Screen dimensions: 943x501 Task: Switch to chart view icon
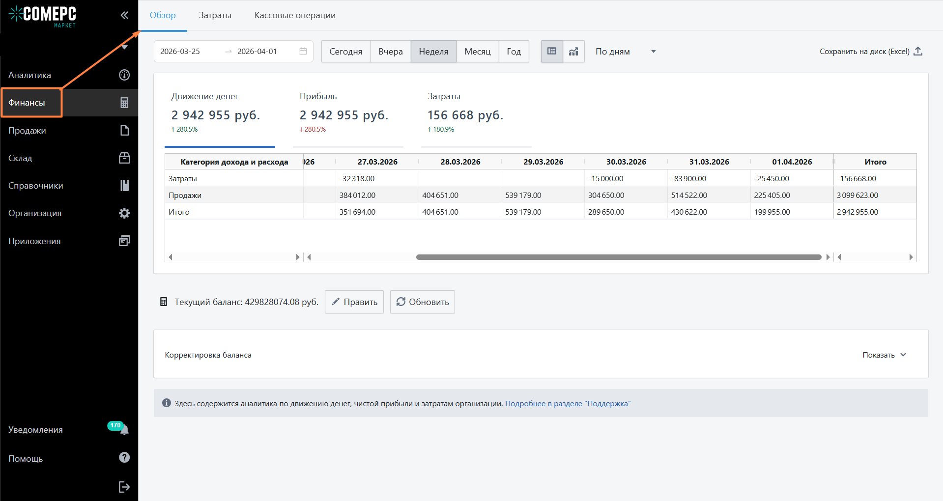point(573,51)
